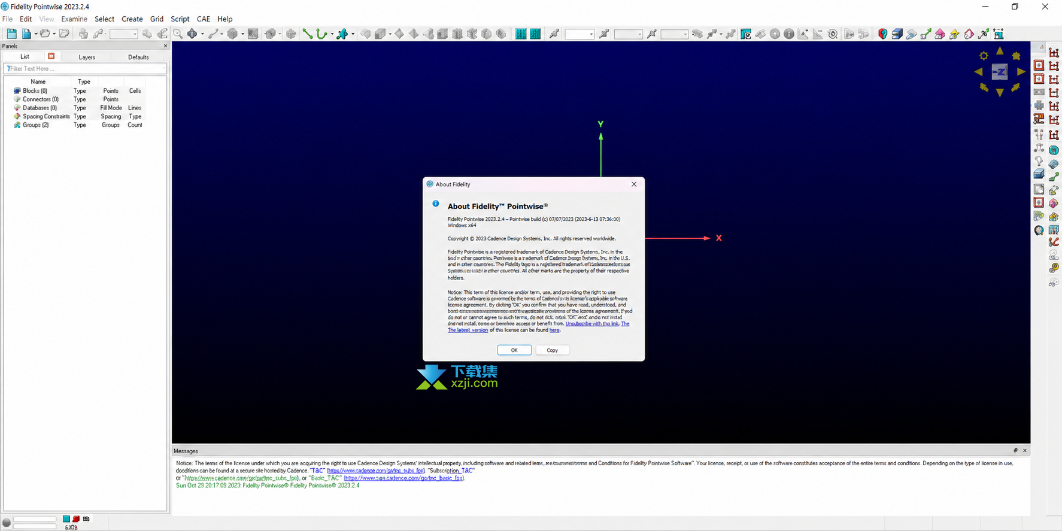Click the green curve icon in right sidebar

coord(1054,176)
